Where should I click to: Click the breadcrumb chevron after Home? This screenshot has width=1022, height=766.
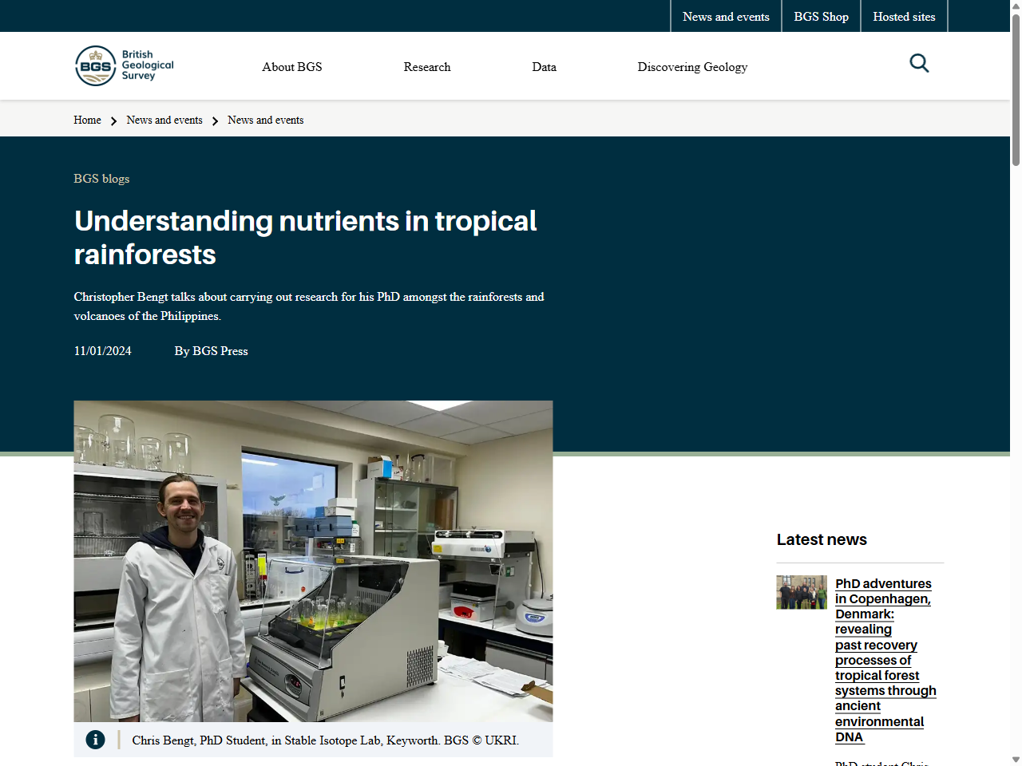[113, 120]
